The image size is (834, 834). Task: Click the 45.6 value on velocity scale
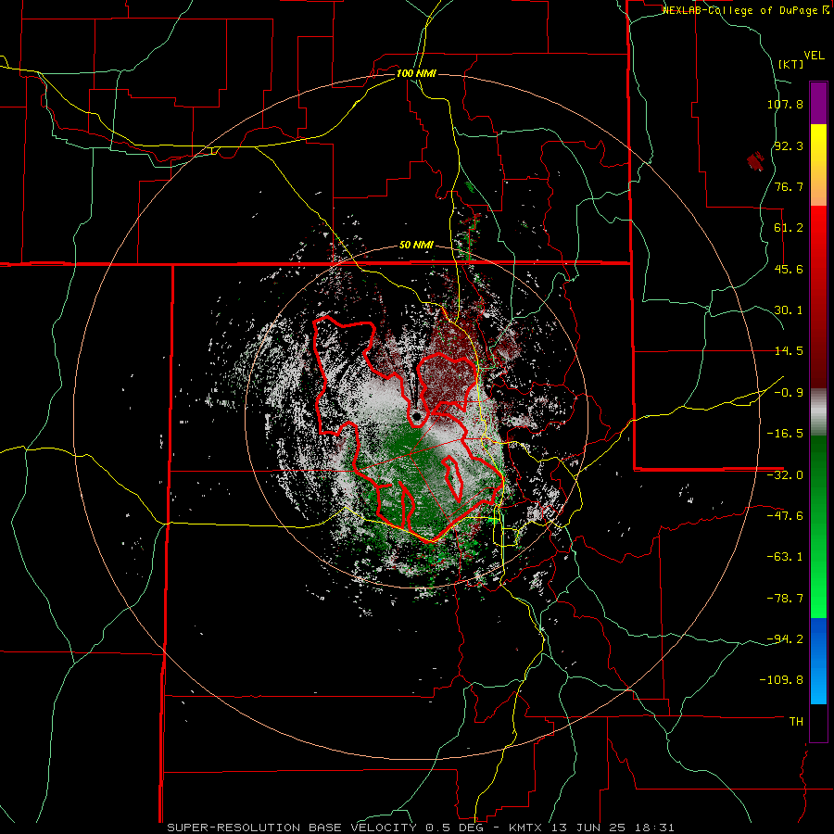[x=789, y=269]
